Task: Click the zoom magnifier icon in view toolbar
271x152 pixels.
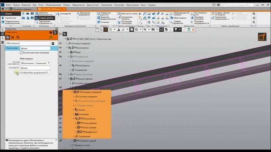Action: point(110,30)
